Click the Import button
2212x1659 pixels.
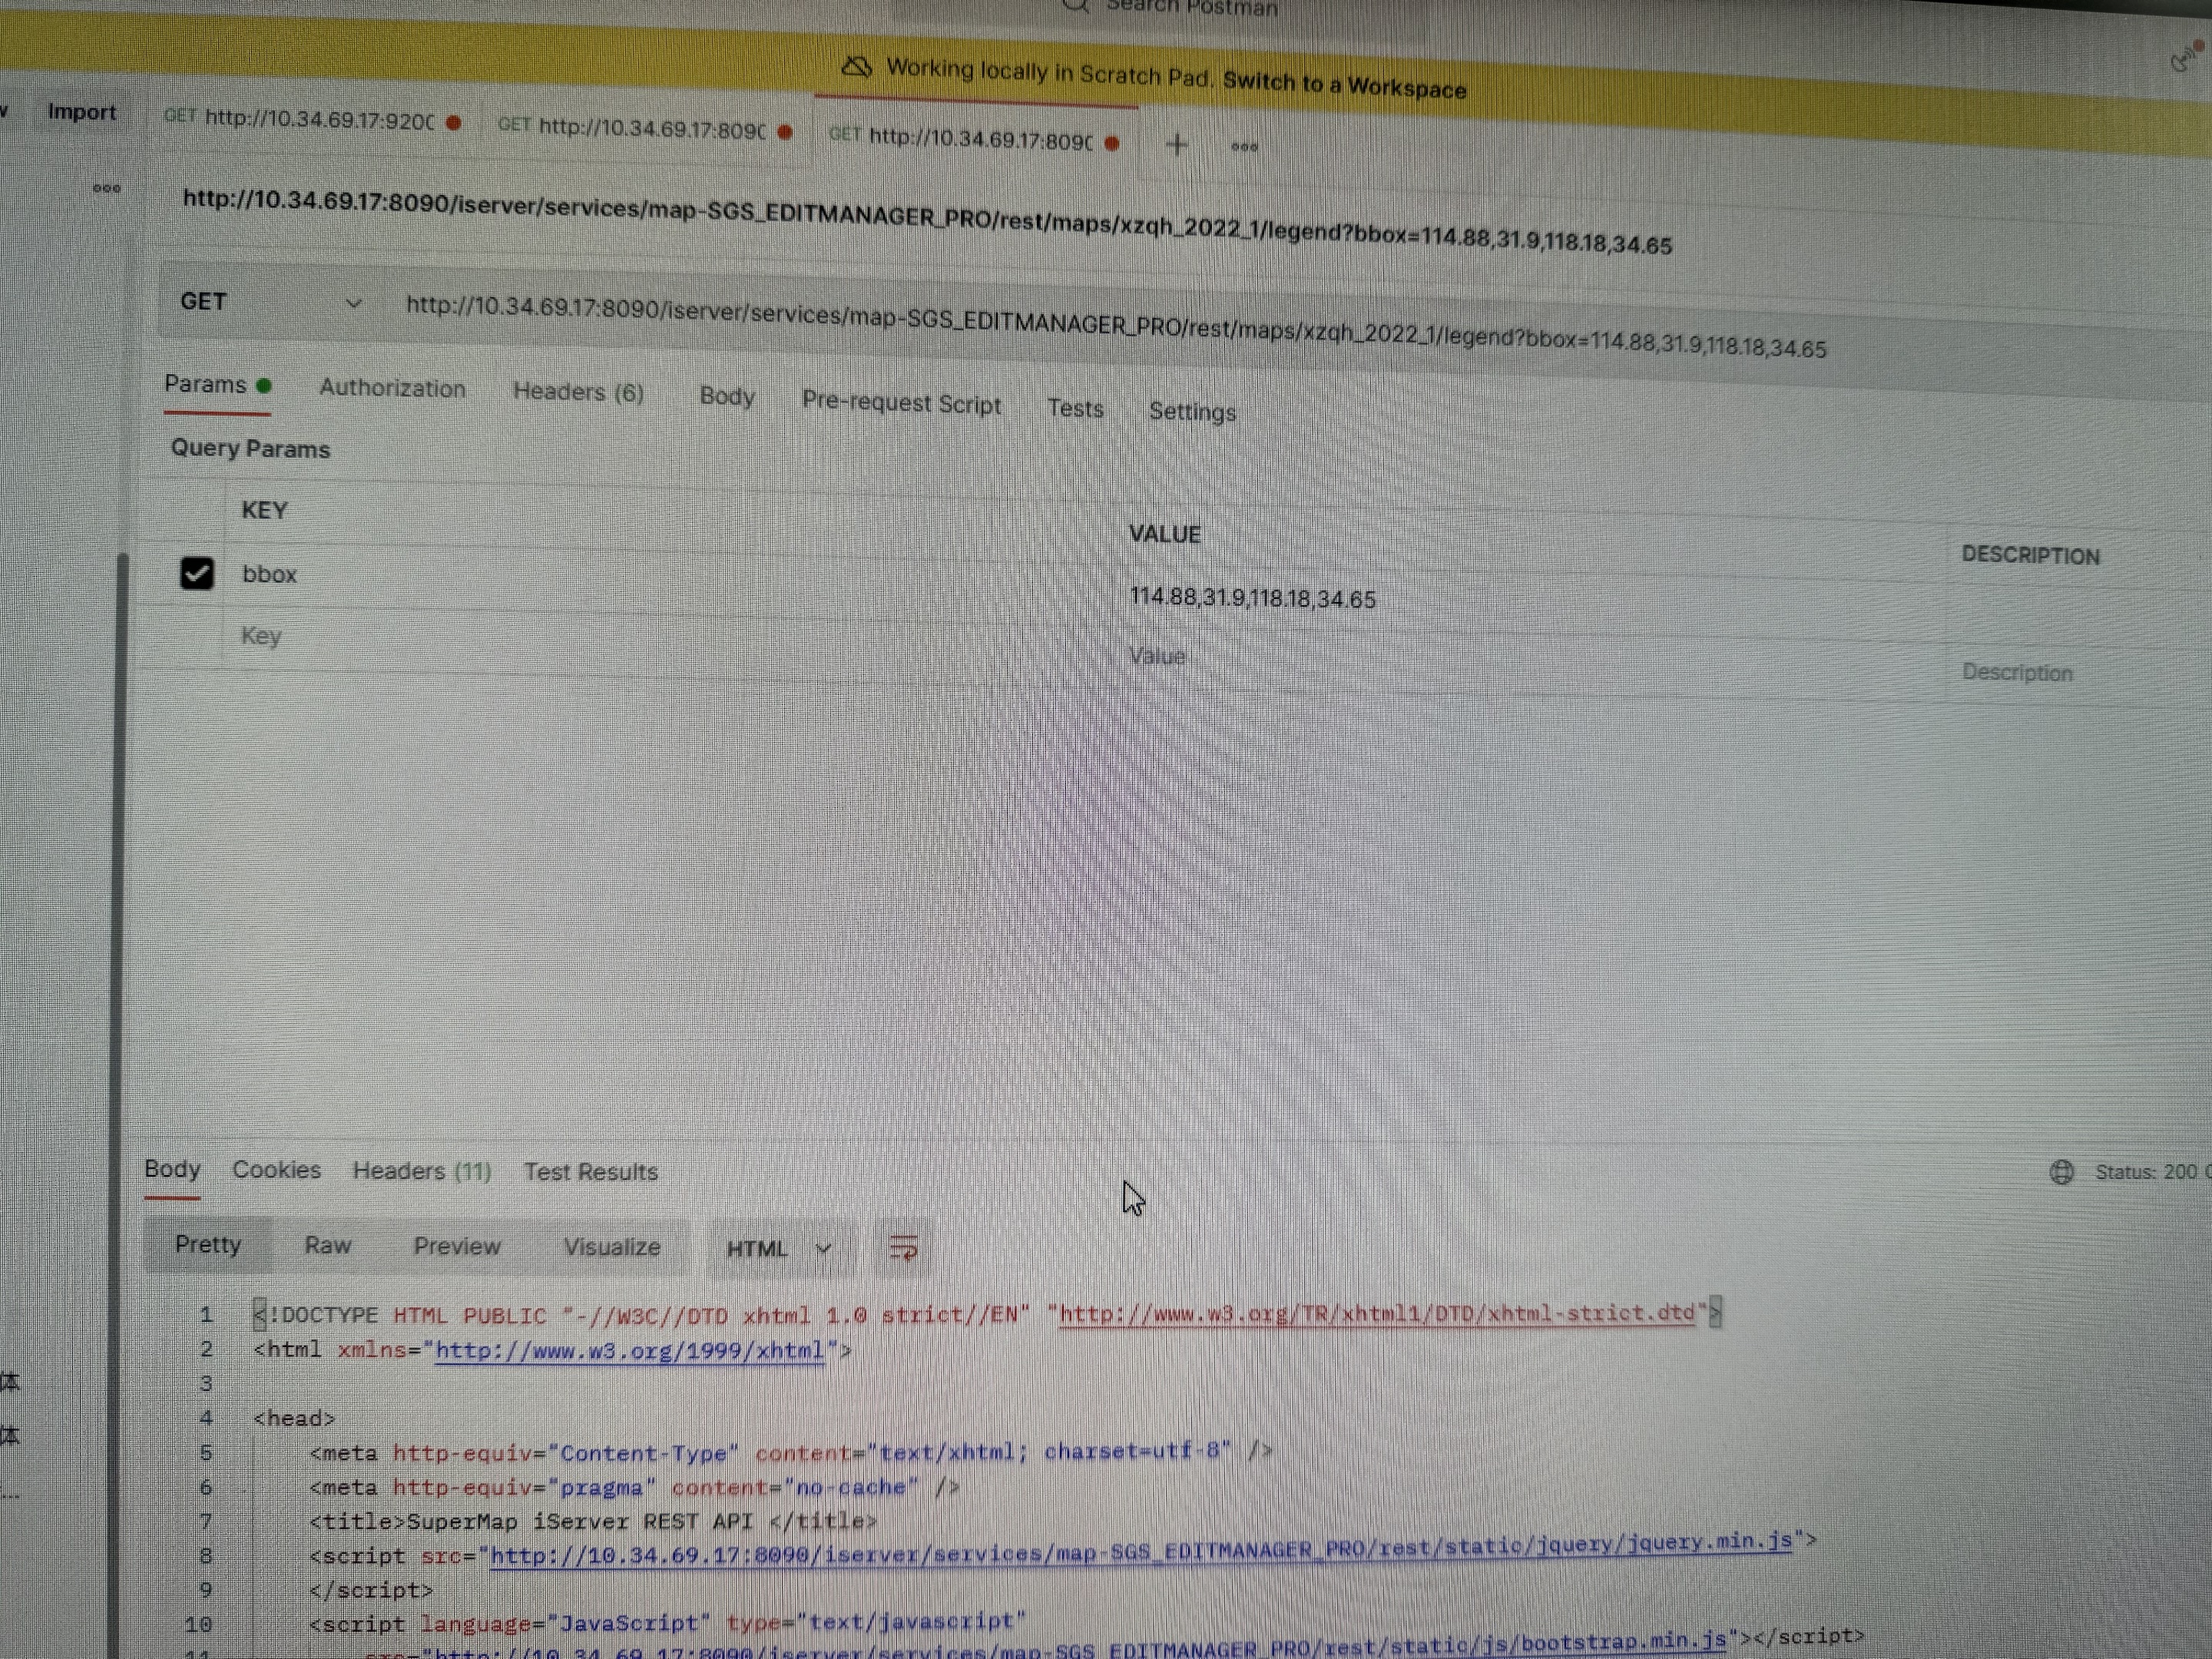point(82,112)
